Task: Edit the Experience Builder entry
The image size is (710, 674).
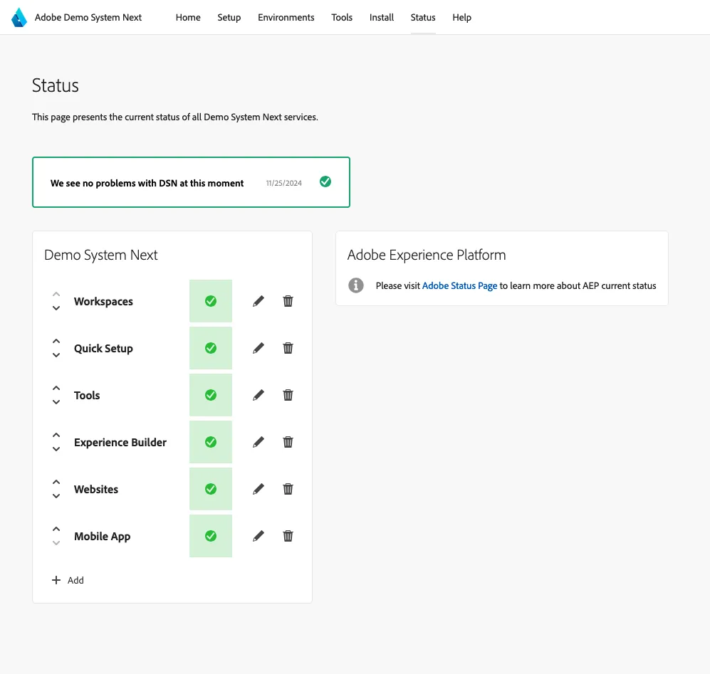Action: pyautogui.click(x=258, y=442)
